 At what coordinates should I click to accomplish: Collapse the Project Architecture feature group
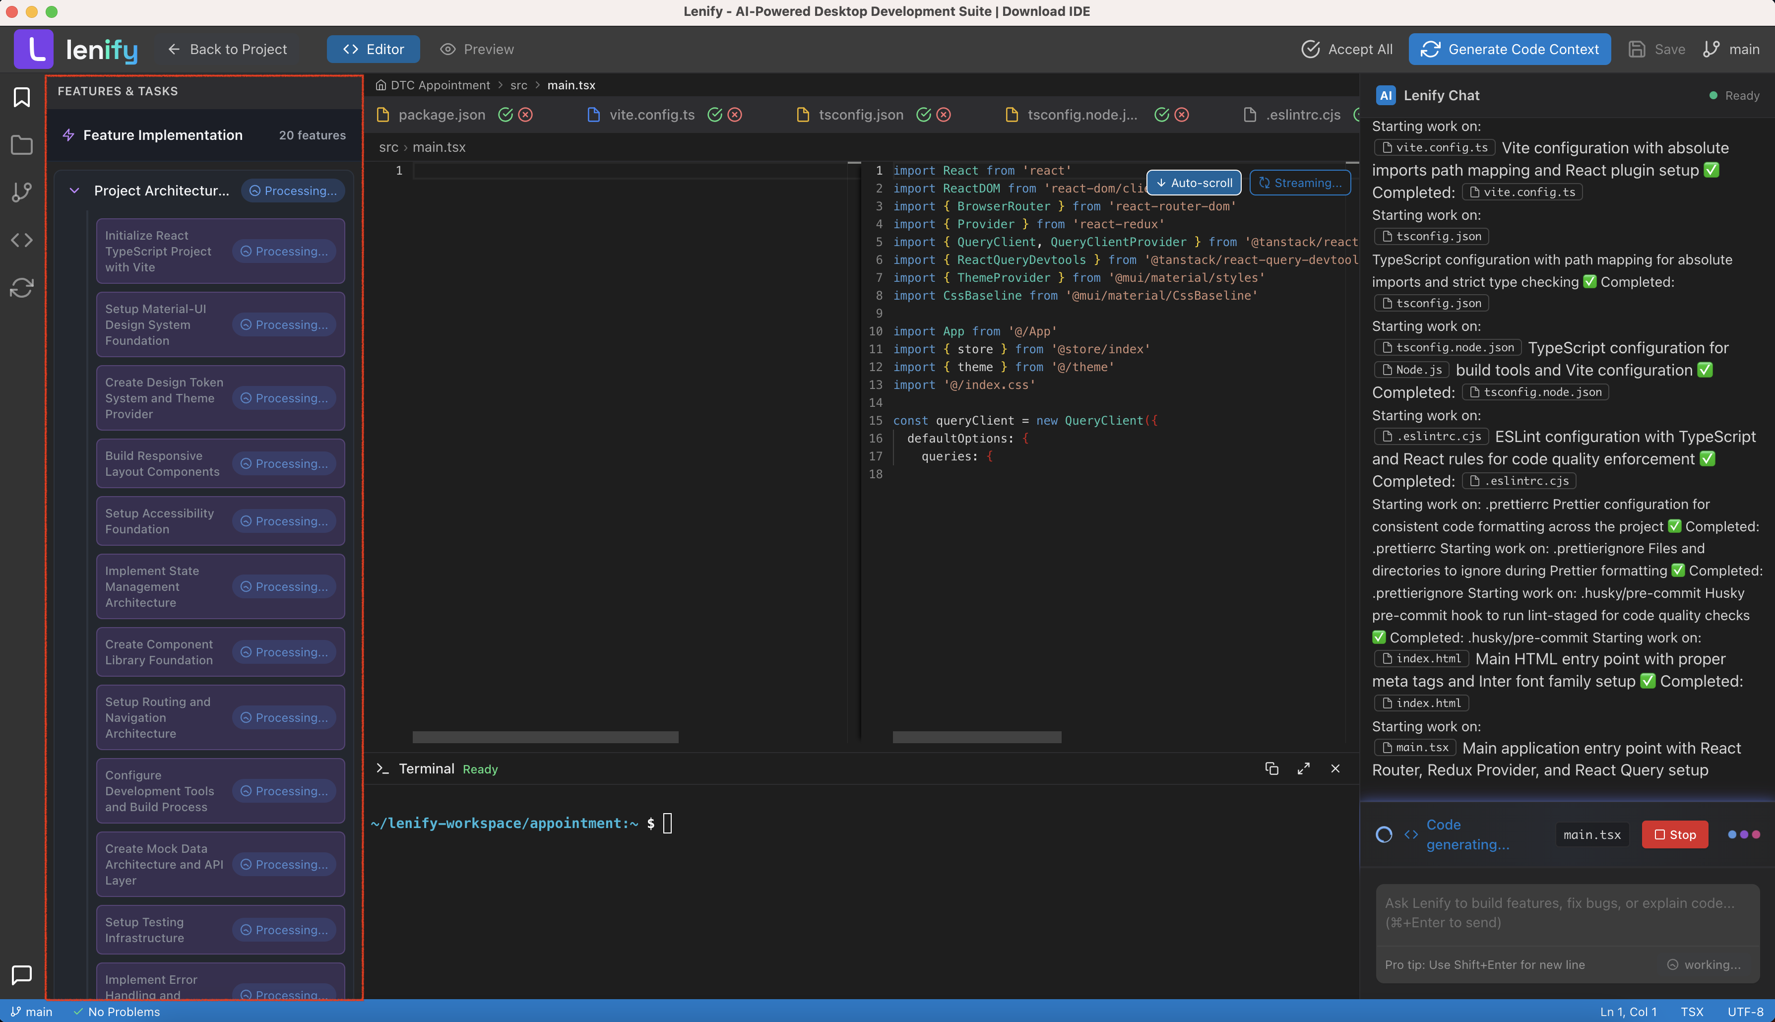[75, 190]
